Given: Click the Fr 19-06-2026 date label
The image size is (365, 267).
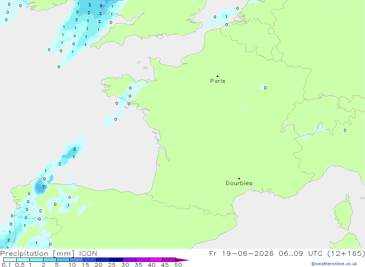Looking at the screenshot, I should click(x=241, y=253).
